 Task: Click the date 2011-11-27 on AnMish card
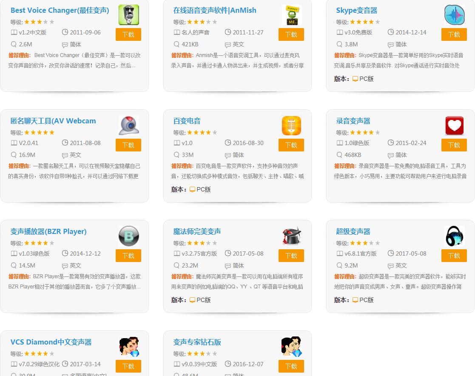point(248,32)
